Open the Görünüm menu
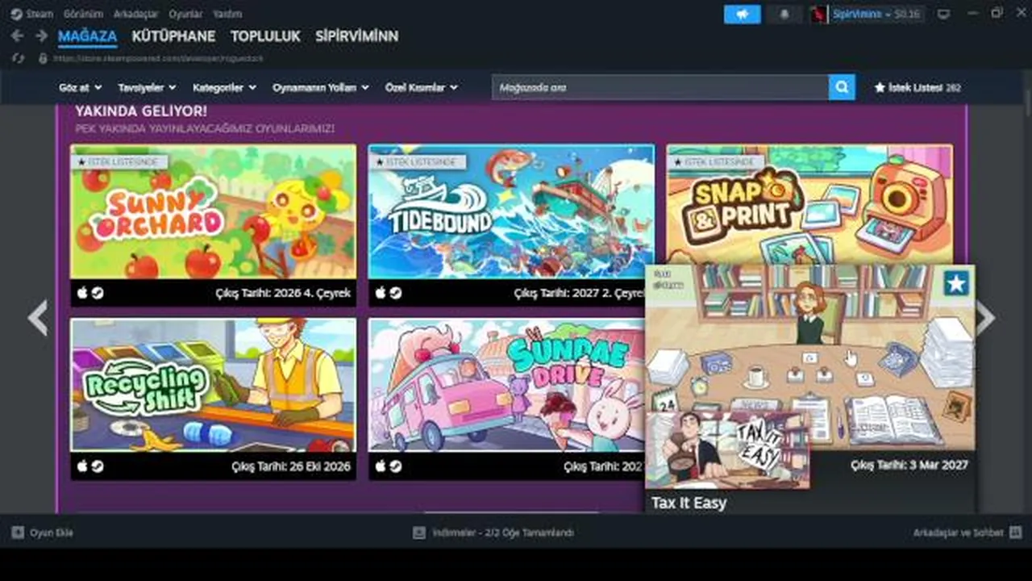1032x581 pixels. pyautogui.click(x=82, y=14)
